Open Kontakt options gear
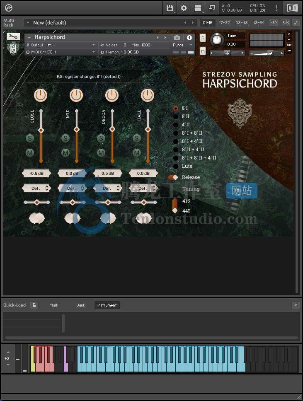303x401 pixels. (x=184, y=8)
